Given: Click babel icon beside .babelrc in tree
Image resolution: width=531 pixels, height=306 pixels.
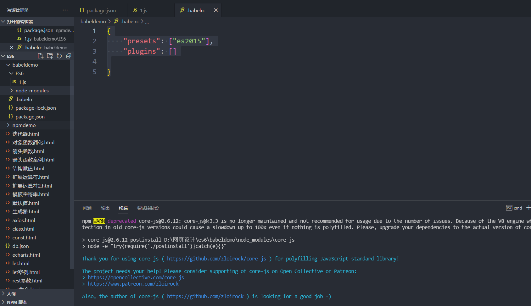Looking at the screenshot, I should 11,99.
